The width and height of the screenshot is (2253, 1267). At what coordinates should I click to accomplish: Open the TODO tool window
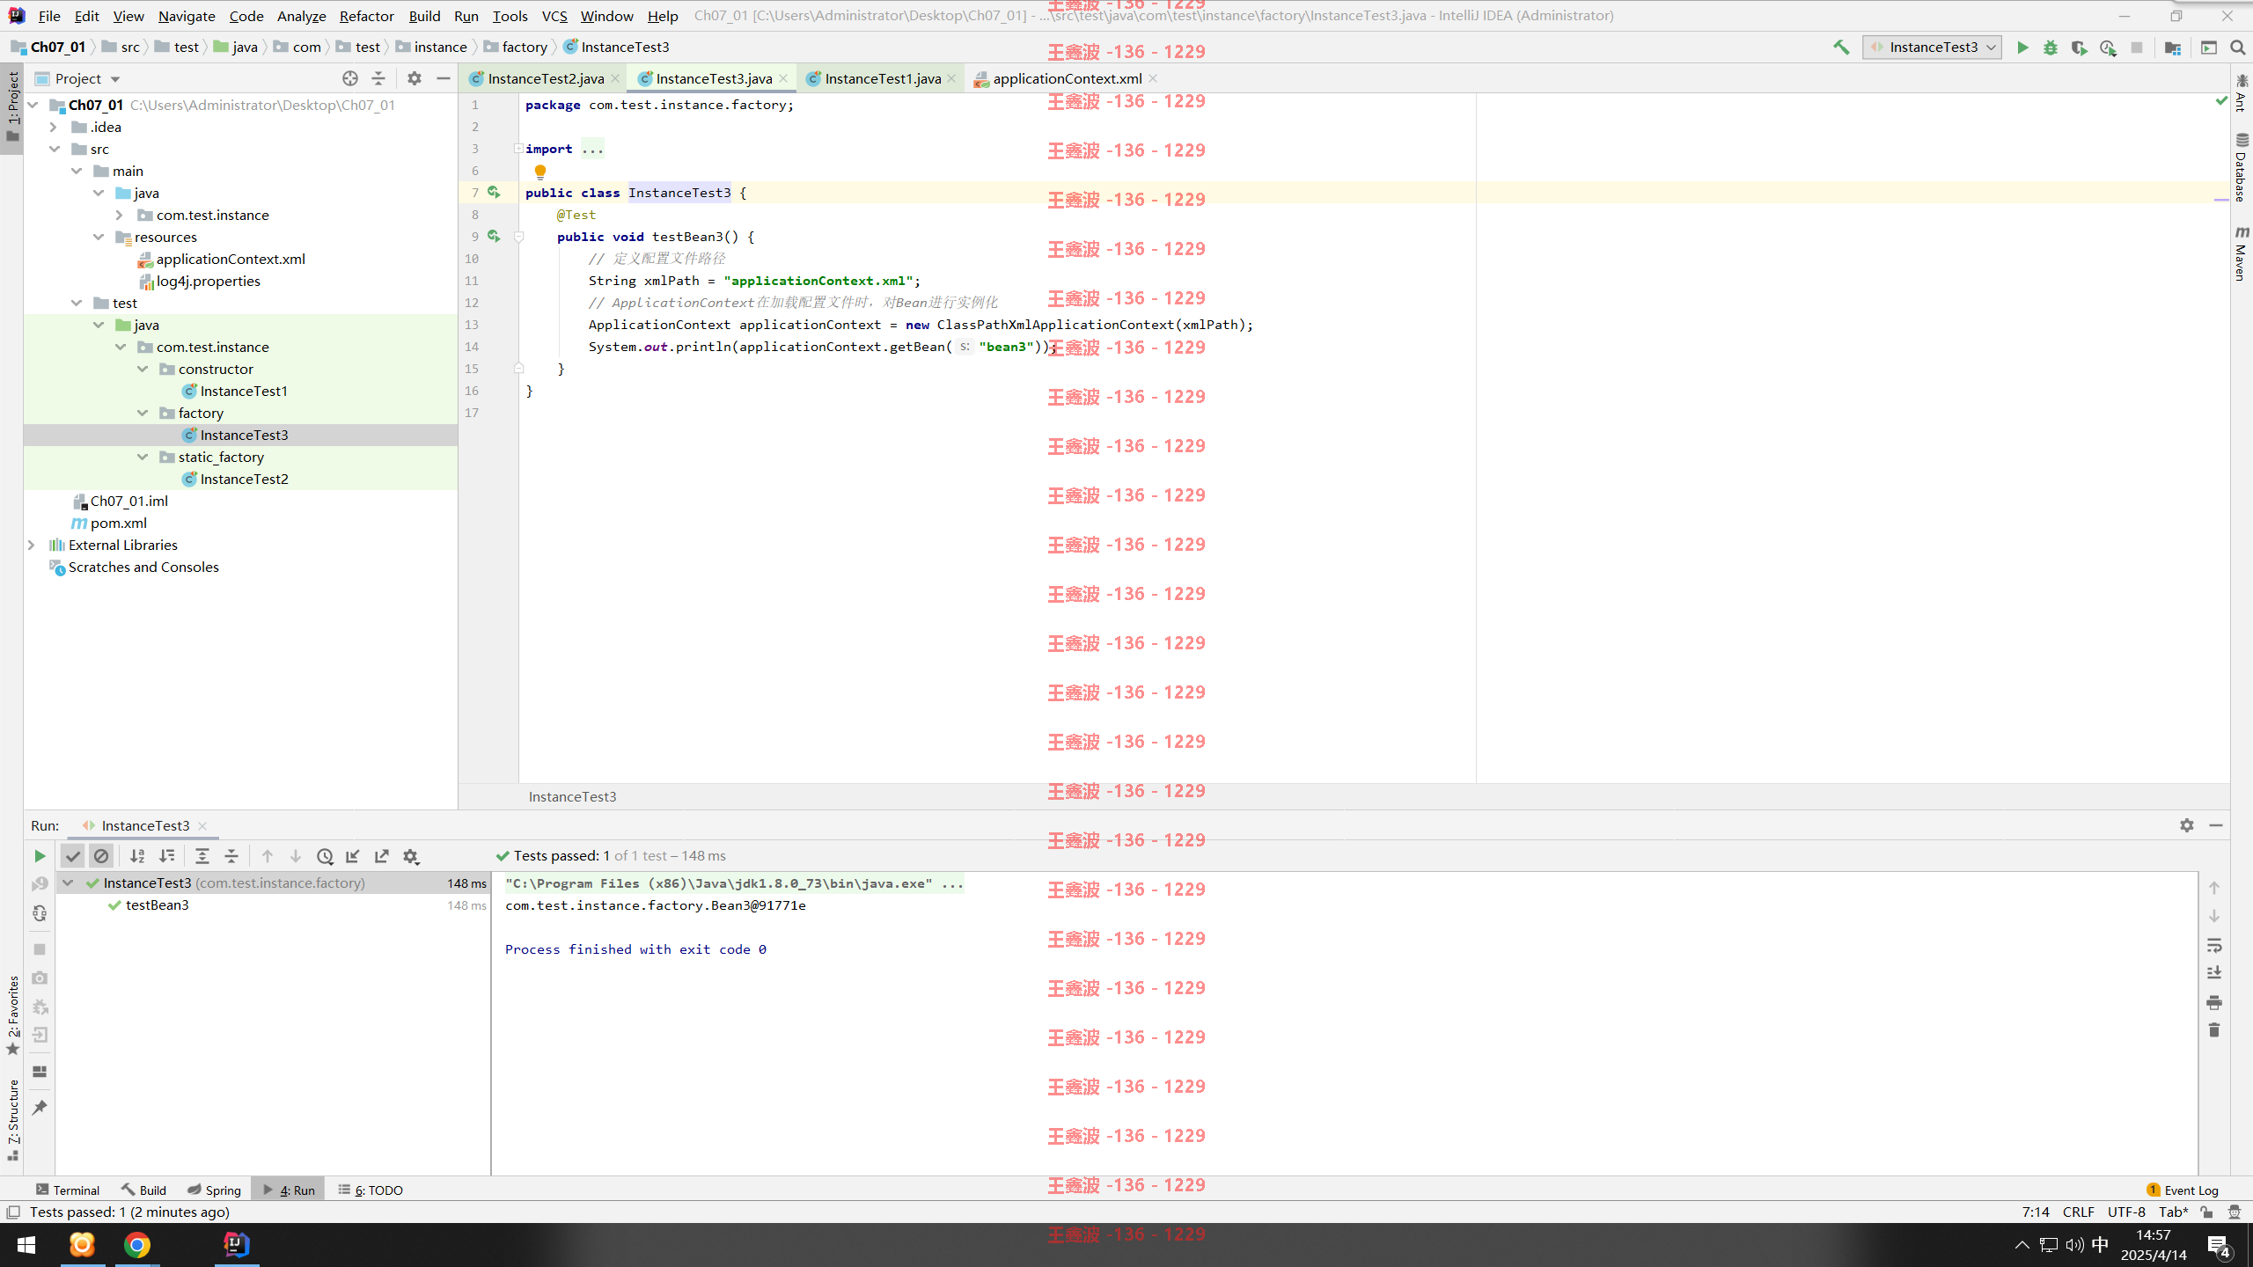[371, 1190]
